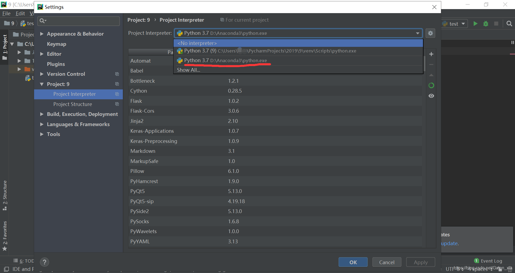
Task: Open Project Interpreter dropdown arrow
Action: pyautogui.click(x=418, y=33)
